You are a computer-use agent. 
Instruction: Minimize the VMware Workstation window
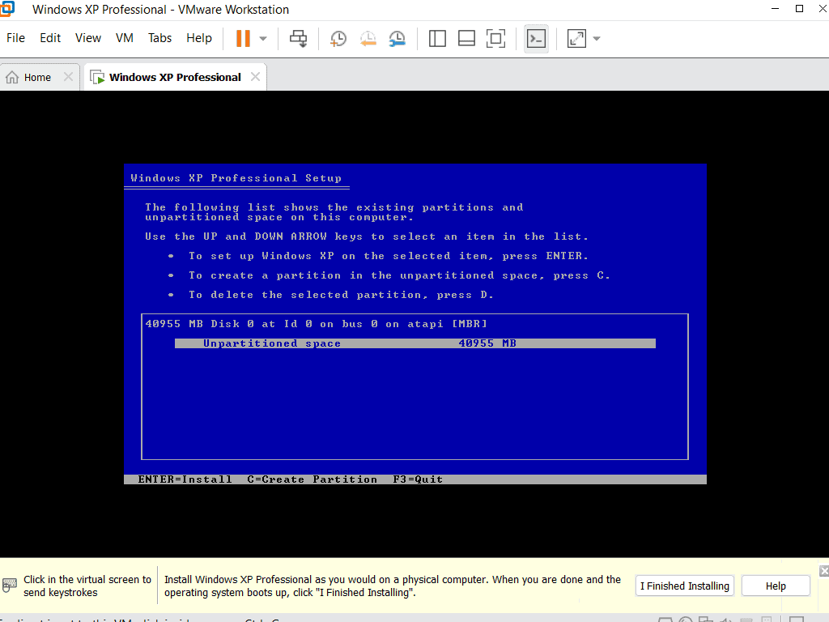point(775,8)
